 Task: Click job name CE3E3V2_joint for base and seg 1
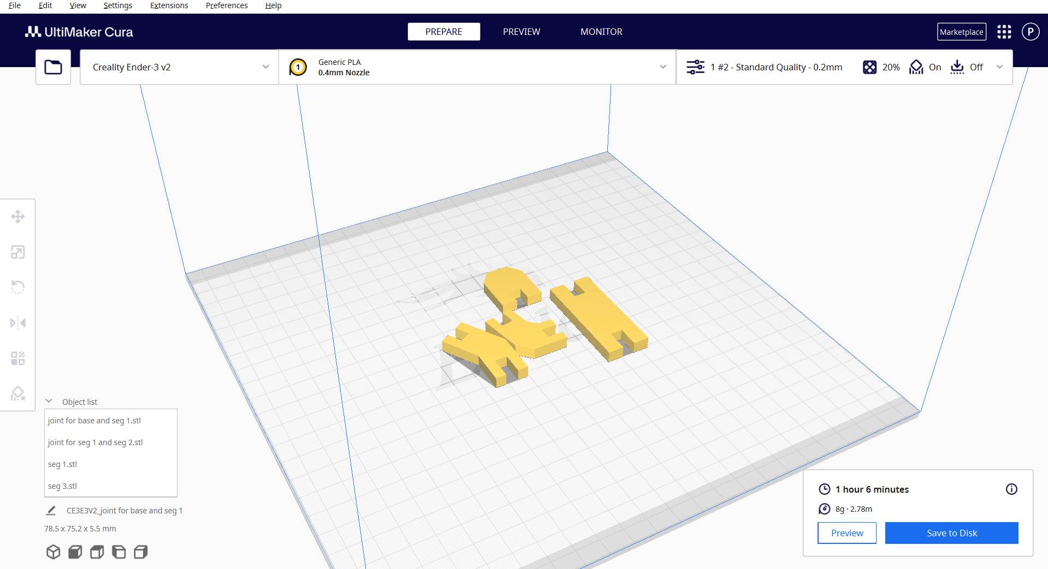[x=125, y=511]
